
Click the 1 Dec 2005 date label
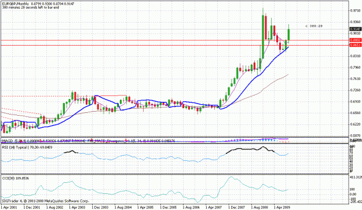click(169, 207)
